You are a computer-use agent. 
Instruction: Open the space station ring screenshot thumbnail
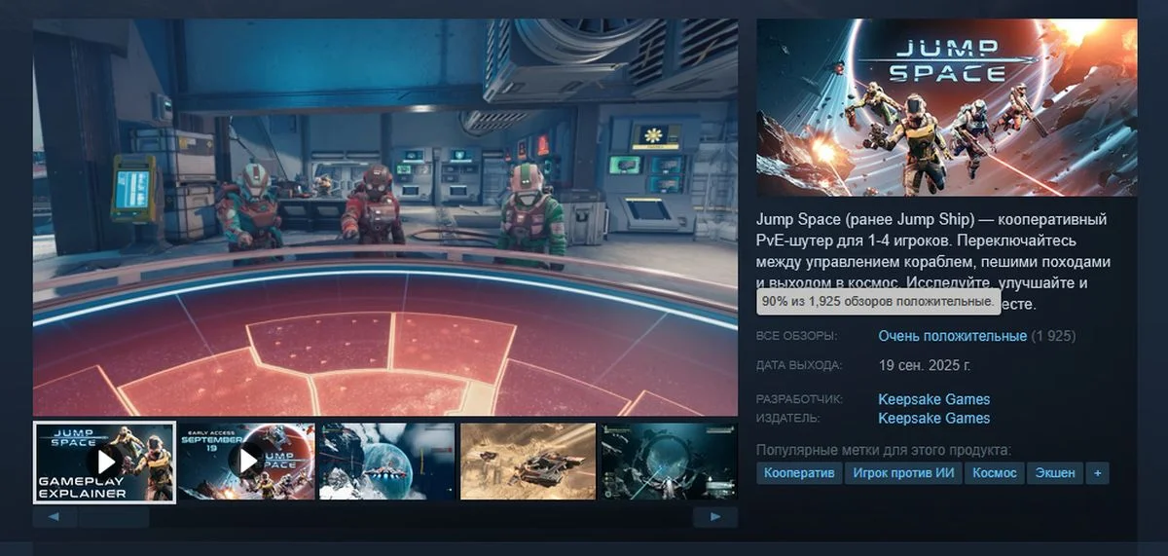[x=669, y=462]
